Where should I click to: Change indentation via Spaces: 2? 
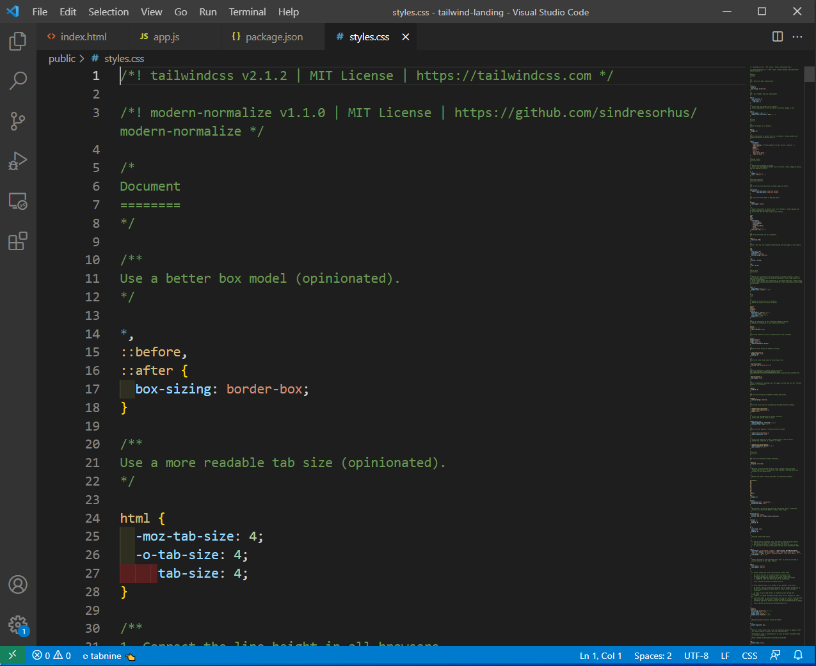coord(653,656)
